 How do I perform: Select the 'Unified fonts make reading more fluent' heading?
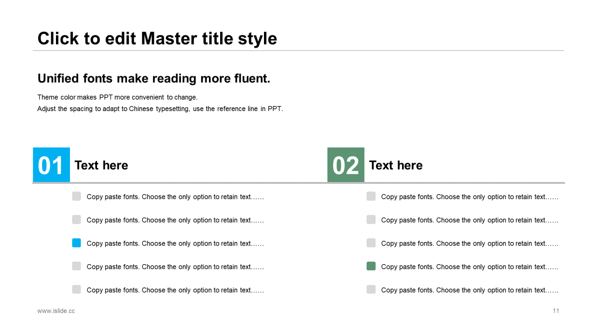pos(154,78)
